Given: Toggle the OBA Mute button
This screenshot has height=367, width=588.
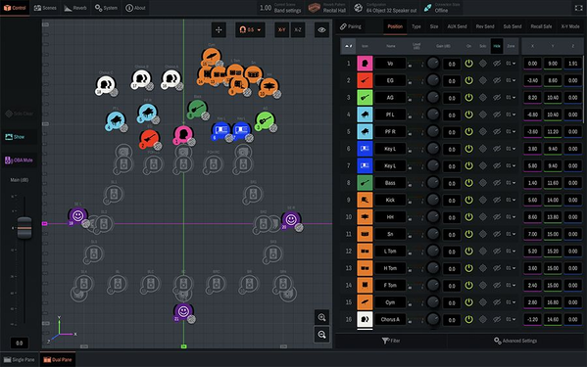Looking at the screenshot, I should [x=19, y=161].
